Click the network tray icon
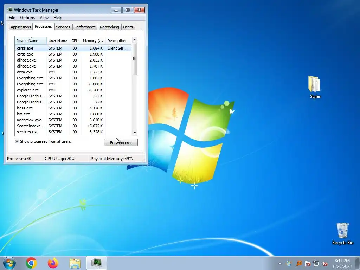 tap(316, 263)
